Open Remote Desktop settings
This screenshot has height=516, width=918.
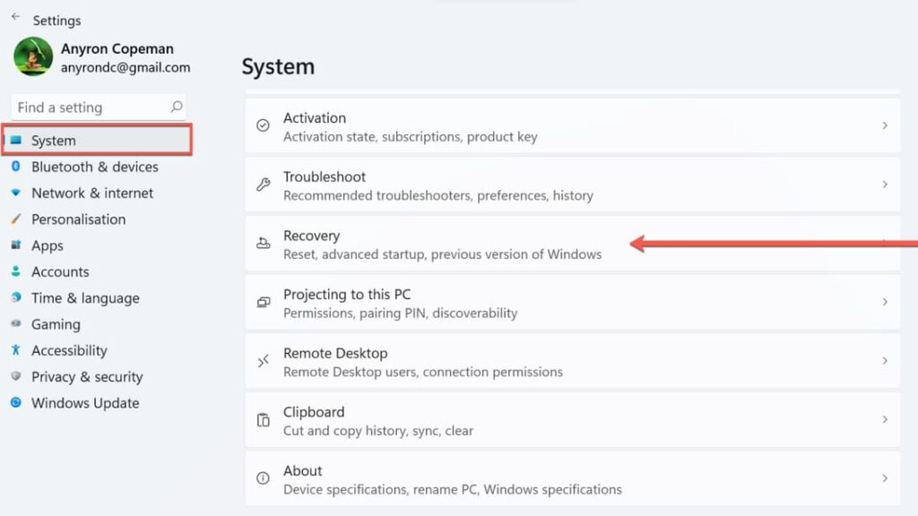(335, 353)
